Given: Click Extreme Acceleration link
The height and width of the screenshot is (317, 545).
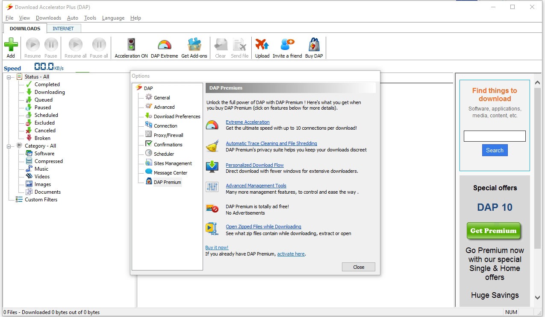Looking at the screenshot, I should click(x=247, y=122).
